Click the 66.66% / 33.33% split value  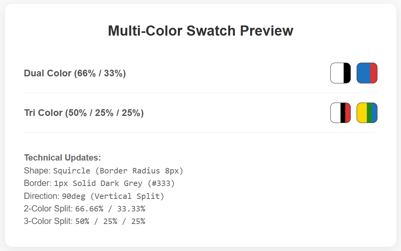click(110, 209)
